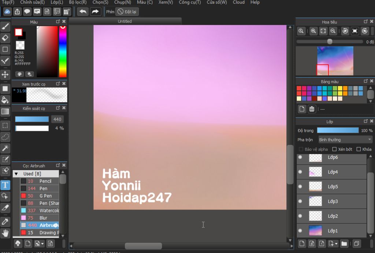
Task: Select the Eyedropper tool
Action: pyautogui.click(x=5, y=221)
